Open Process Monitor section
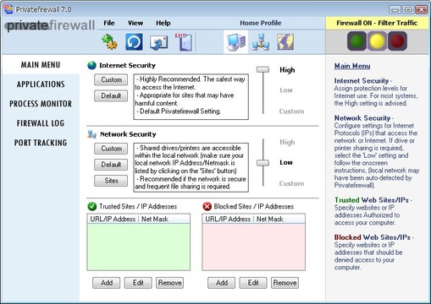This screenshot has width=431, height=304. point(41,104)
